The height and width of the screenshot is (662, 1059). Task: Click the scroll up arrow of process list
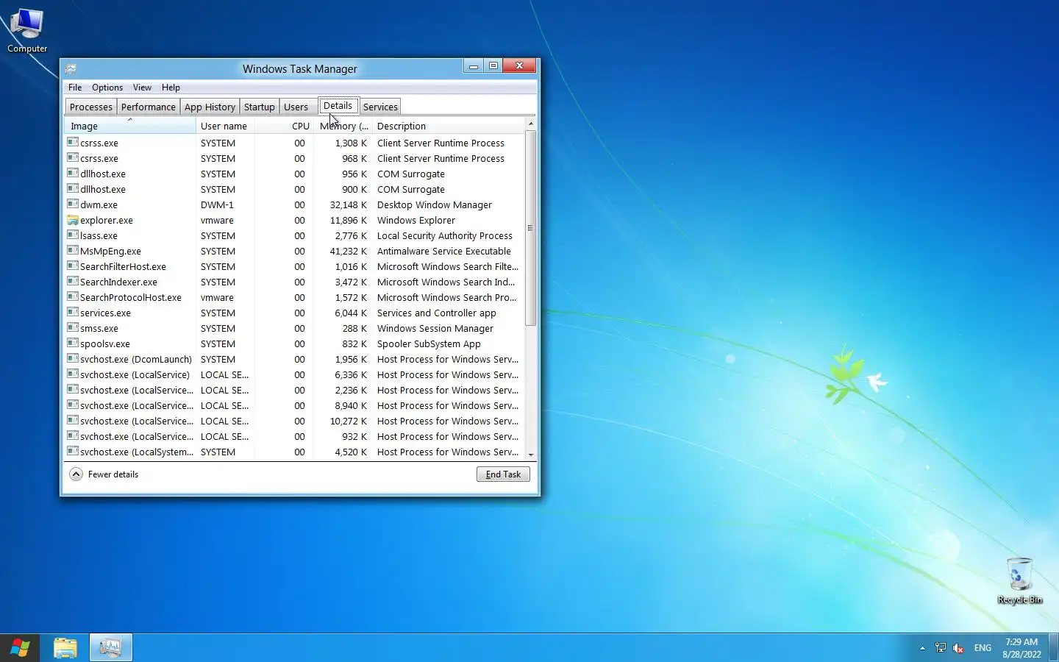pyautogui.click(x=531, y=124)
